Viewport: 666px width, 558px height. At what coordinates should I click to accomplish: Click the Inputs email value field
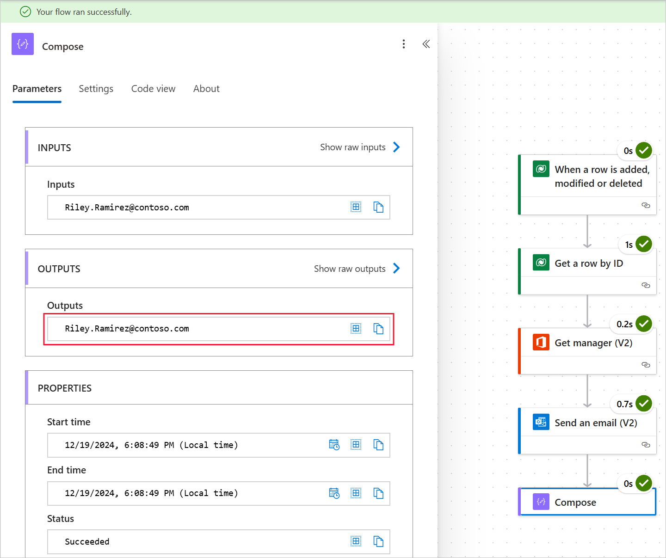click(219, 207)
